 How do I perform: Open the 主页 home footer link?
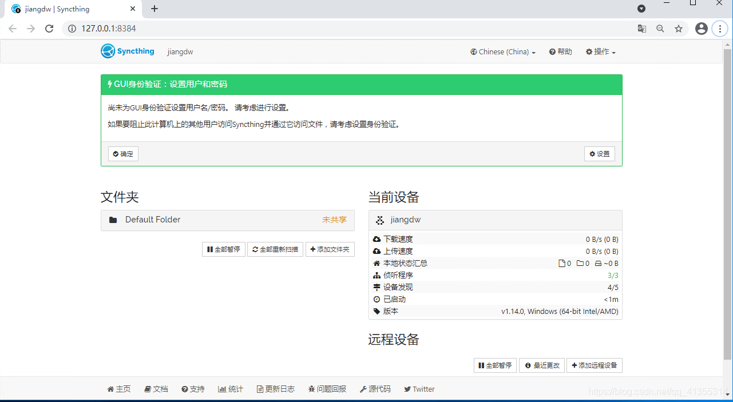point(119,389)
